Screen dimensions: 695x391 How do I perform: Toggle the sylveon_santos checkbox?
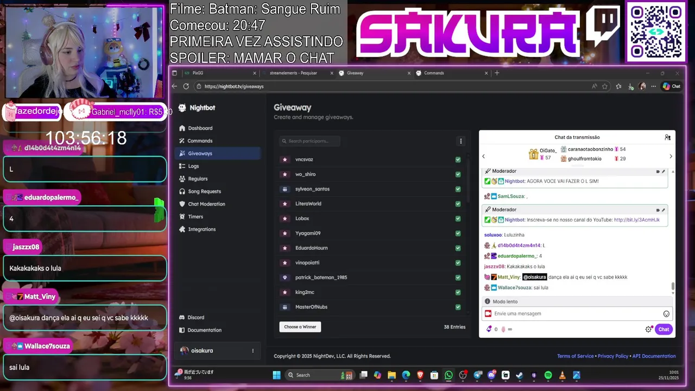pos(458,189)
